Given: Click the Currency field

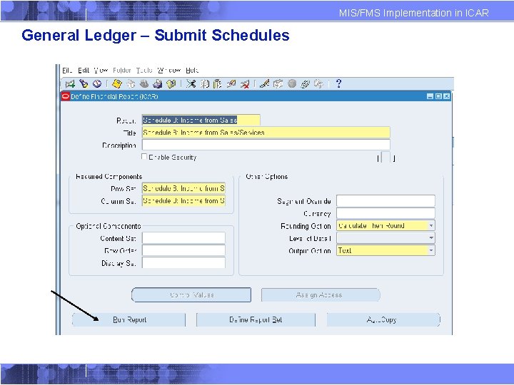Looking at the screenshot, I should pos(385,213).
